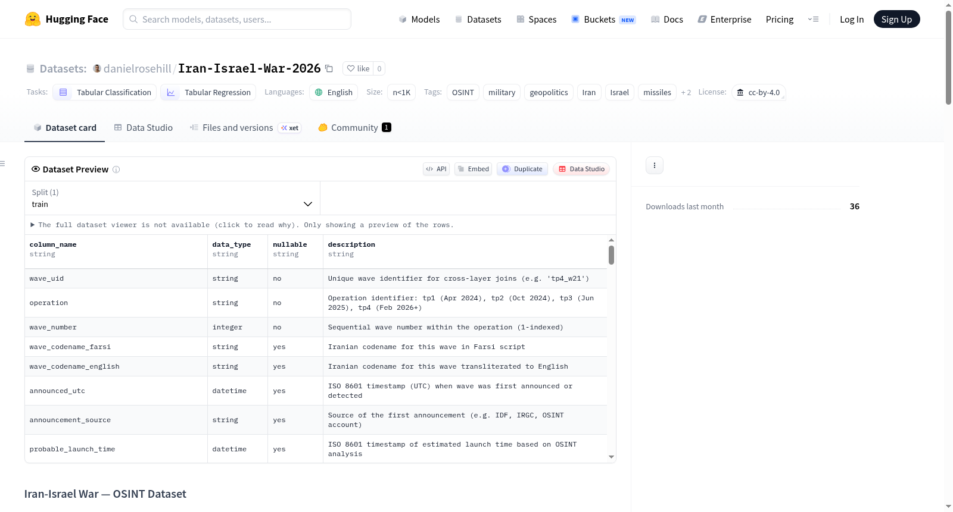The height and width of the screenshot is (512, 953).
Task: Click Log In
Action: pos(852,19)
